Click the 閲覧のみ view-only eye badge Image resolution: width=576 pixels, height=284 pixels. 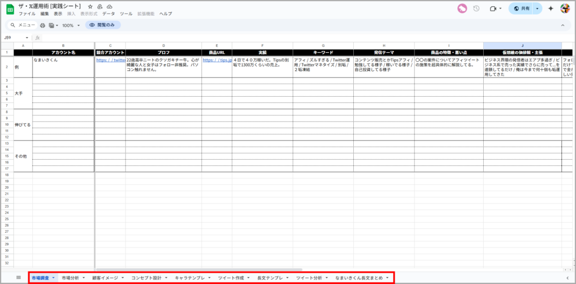tap(103, 25)
